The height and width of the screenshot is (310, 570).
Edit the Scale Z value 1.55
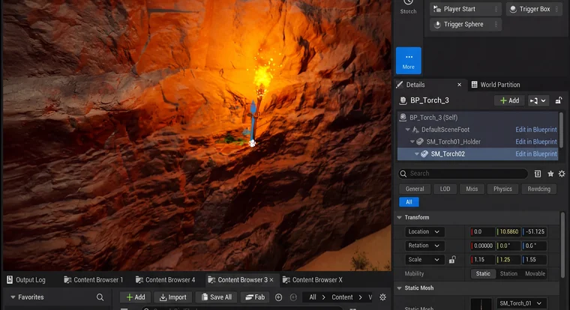click(x=534, y=260)
